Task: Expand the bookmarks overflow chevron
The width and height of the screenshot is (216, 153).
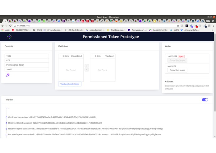Action: 213,30
